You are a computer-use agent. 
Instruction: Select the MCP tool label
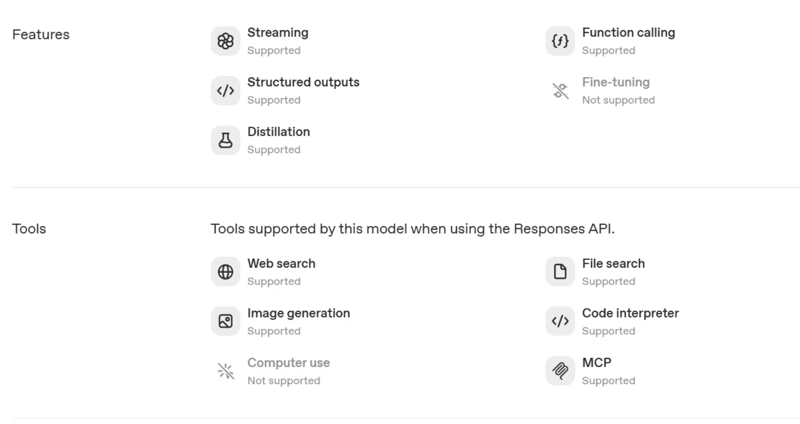coord(597,363)
